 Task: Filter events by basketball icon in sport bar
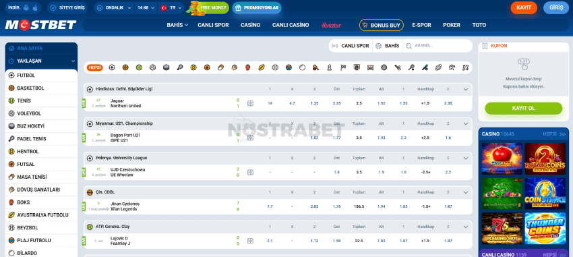pos(125,67)
